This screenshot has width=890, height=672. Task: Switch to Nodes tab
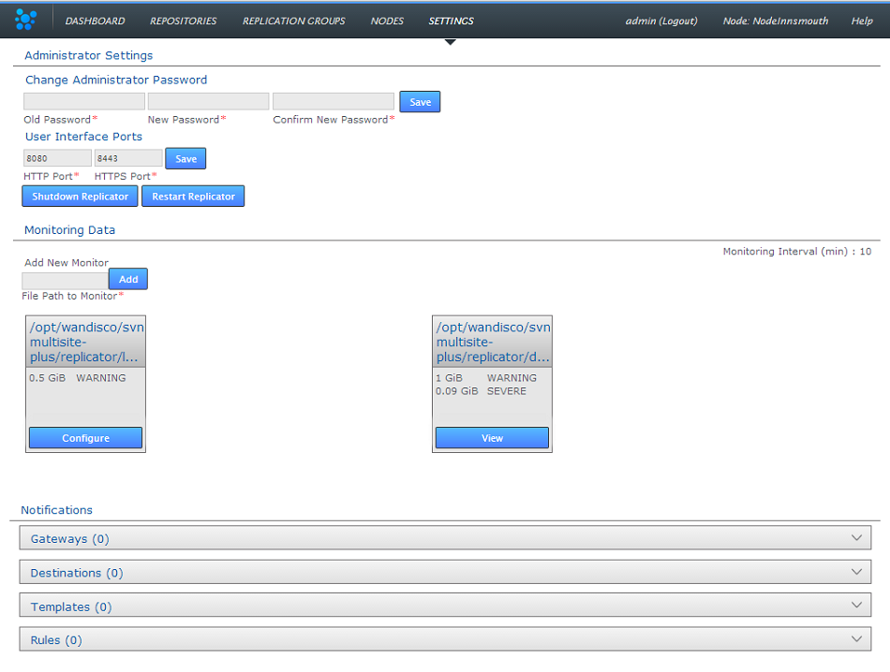tap(387, 21)
